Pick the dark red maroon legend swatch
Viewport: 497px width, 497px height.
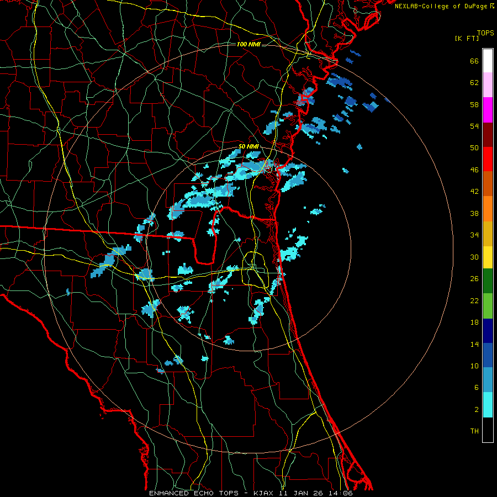(488, 134)
